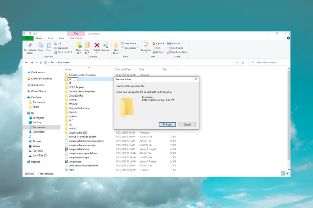Sort by the Name column header
Image resolution: width=313 pixels, height=208 pixels.
pyautogui.click(x=68, y=69)
